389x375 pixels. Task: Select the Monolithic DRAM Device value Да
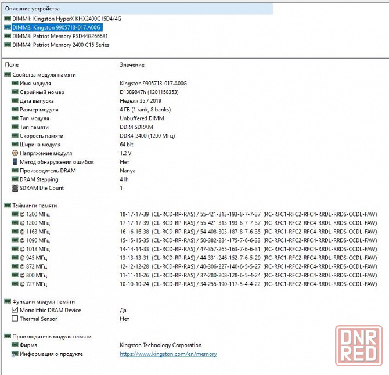pos(123,310)
